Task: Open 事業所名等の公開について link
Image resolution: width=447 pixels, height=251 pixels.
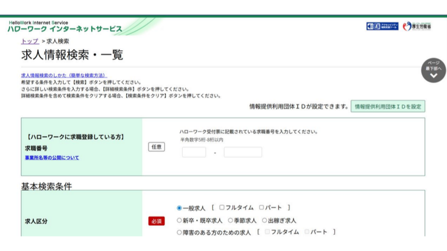Action: [52, 158]
